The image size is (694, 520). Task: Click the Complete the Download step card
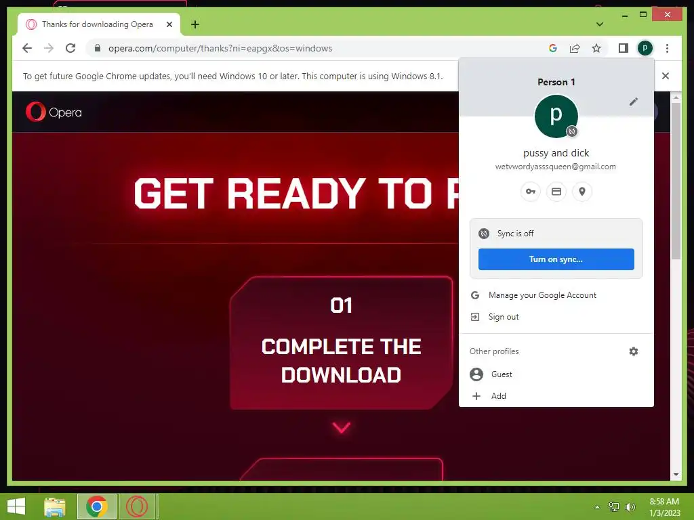(342, 343)
